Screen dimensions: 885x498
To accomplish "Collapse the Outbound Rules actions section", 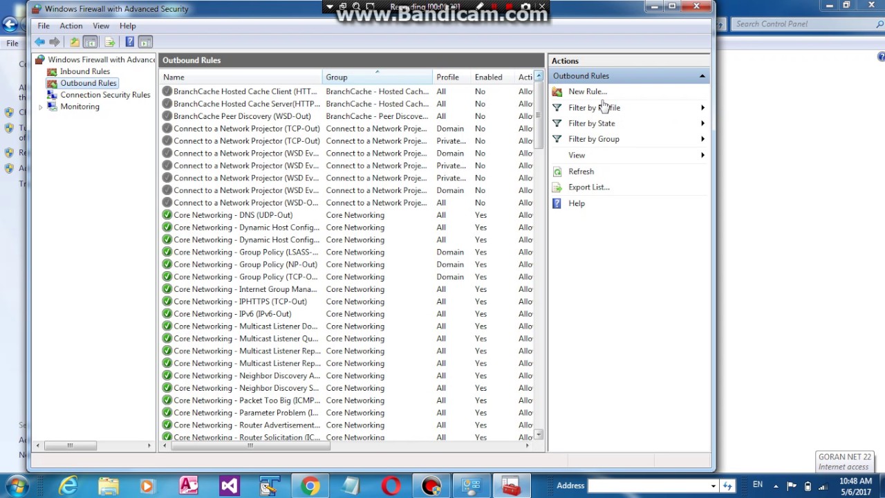I will [702, 76].
